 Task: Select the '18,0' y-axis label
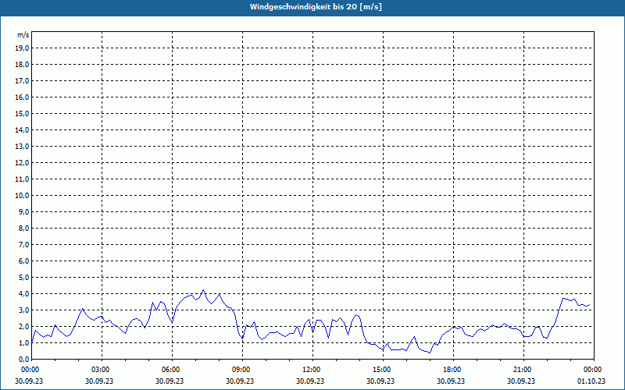22,65
